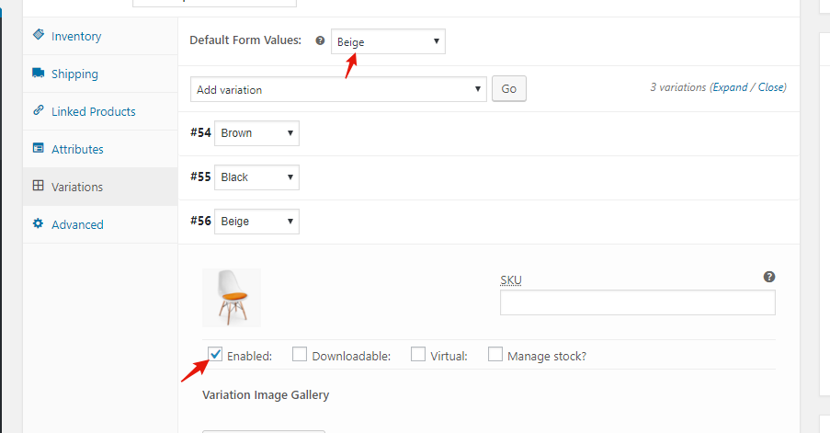
Task: Enable the Manage stock checkbox
Action: (x=495, y=354)
